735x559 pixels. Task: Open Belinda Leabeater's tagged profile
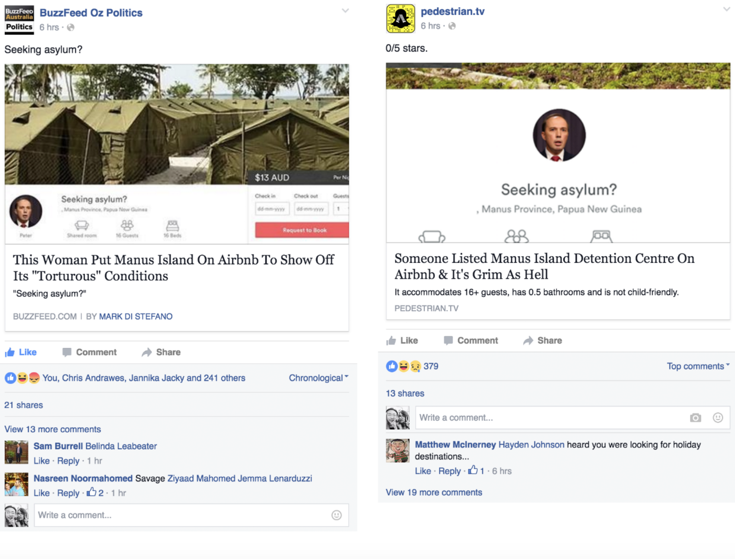tap(121, 446)
